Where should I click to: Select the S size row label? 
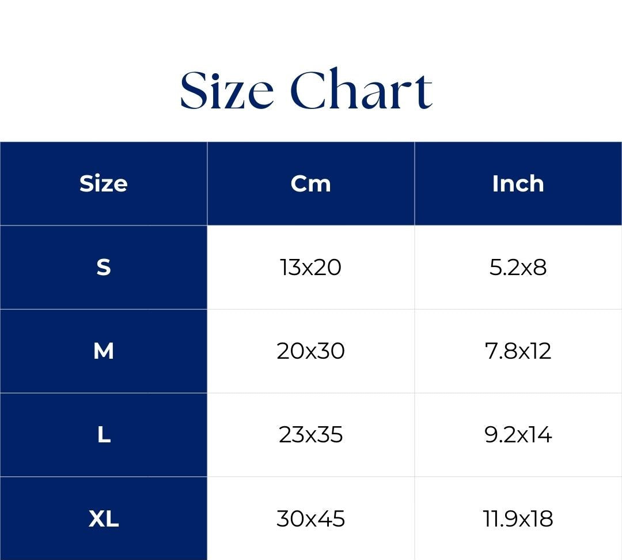click(x=104, y=268)
